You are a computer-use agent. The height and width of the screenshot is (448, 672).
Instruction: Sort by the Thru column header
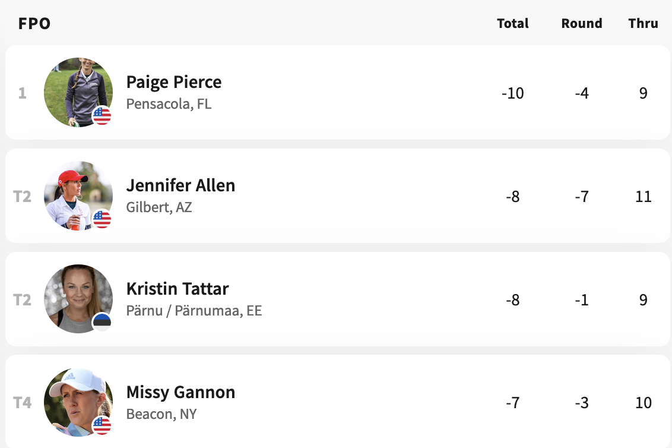(x=643, y=23)
